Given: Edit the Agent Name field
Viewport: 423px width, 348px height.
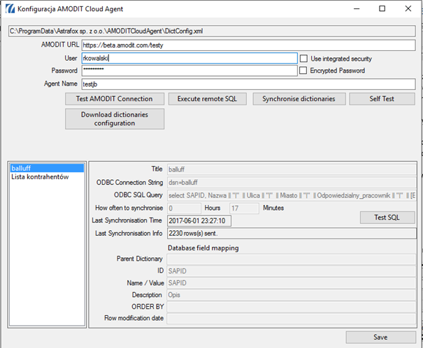Looking at the screenshot, I should coord(248,84).
